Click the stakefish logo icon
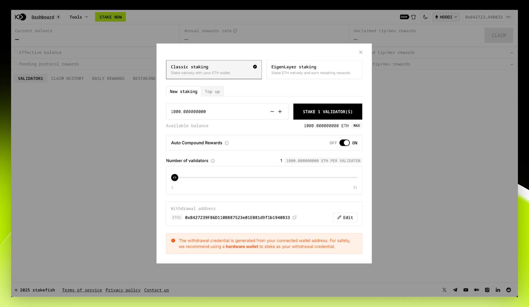 pyautogui.click(x=20, y=17)
